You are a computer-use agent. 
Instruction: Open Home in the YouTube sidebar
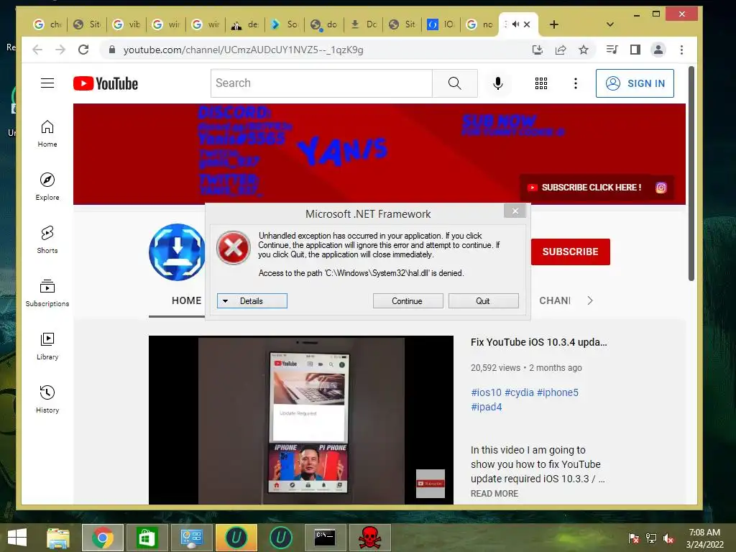47,134
